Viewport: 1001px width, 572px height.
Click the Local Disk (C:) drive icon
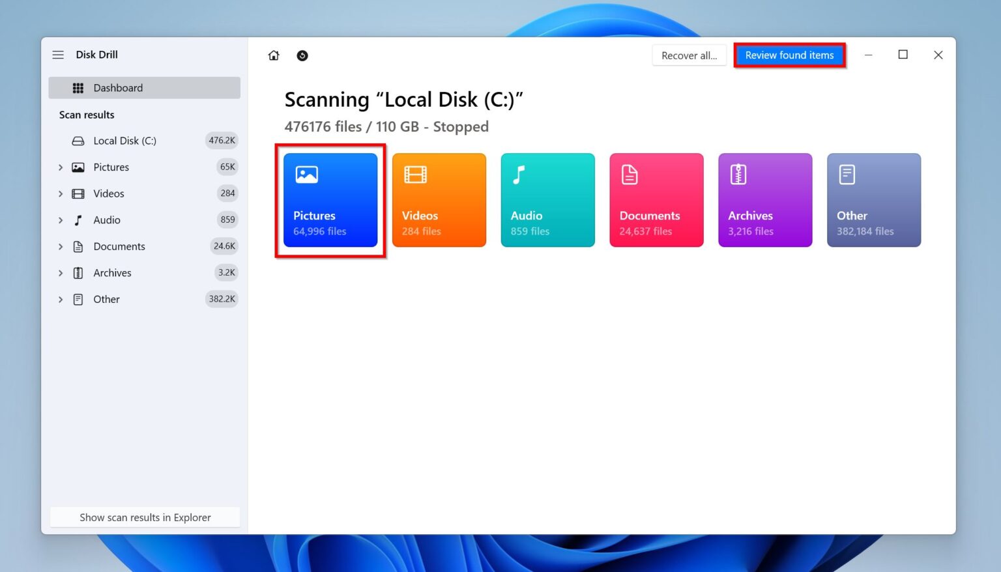click(78, 140)
